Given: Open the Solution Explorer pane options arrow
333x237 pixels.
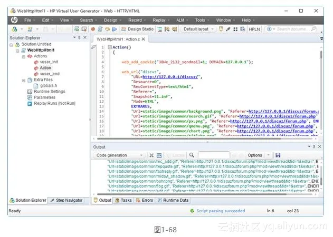Looking at the screenshot, I should tap(74, 37).
